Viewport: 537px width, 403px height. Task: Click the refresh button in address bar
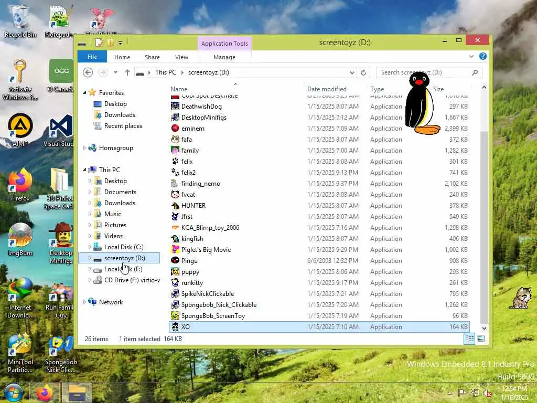[363, 72]
